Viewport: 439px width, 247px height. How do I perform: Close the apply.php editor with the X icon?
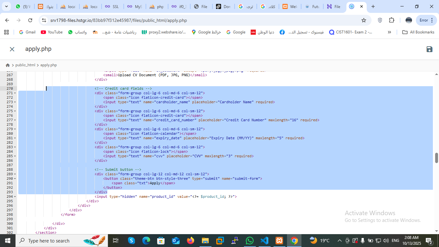pos(12,49)
